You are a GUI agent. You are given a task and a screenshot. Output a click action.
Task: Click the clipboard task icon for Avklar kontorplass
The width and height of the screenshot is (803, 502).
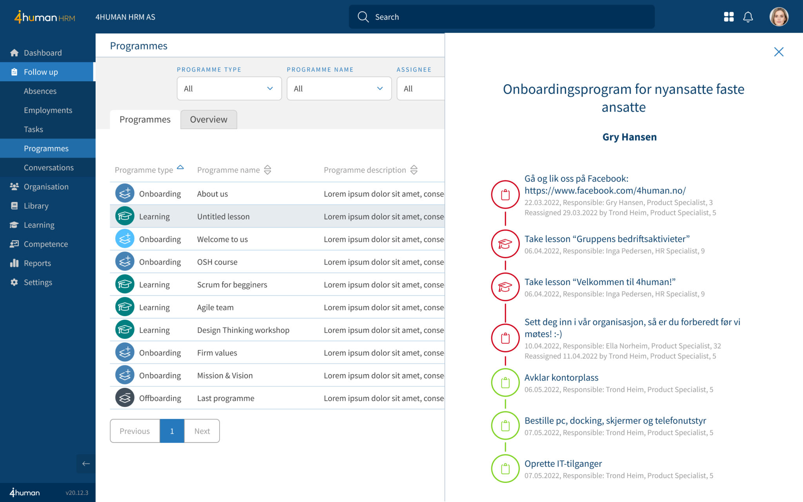[x=505, y=382]
